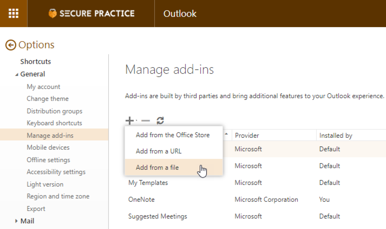The height and width of the screenshot is (229, 386).
Task: Click the back arrow next to Options
Action: point(11,45)
